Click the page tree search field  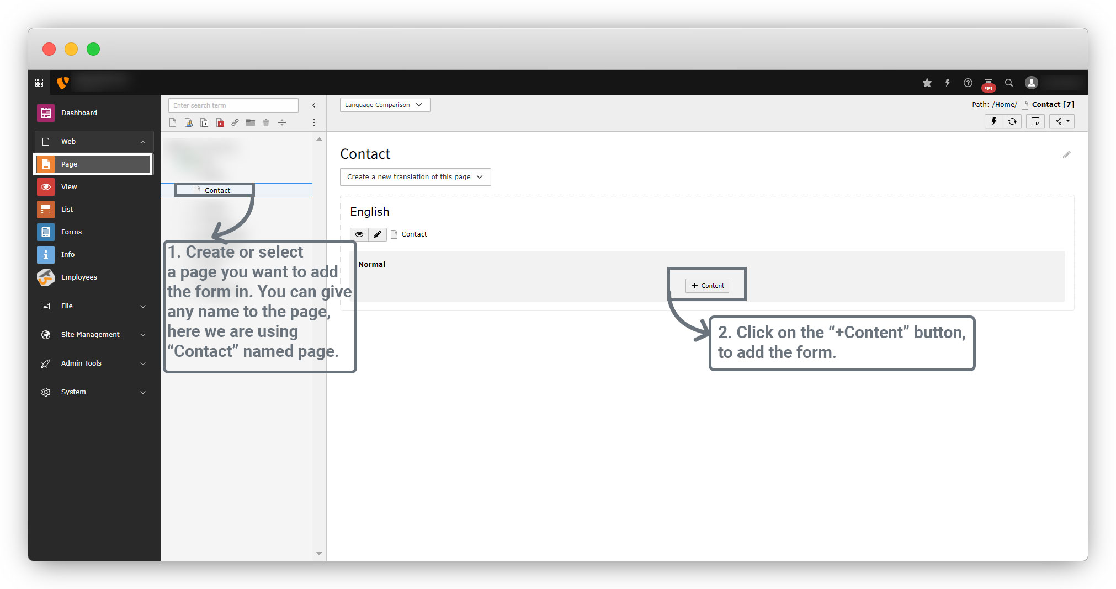coord(233,105)
